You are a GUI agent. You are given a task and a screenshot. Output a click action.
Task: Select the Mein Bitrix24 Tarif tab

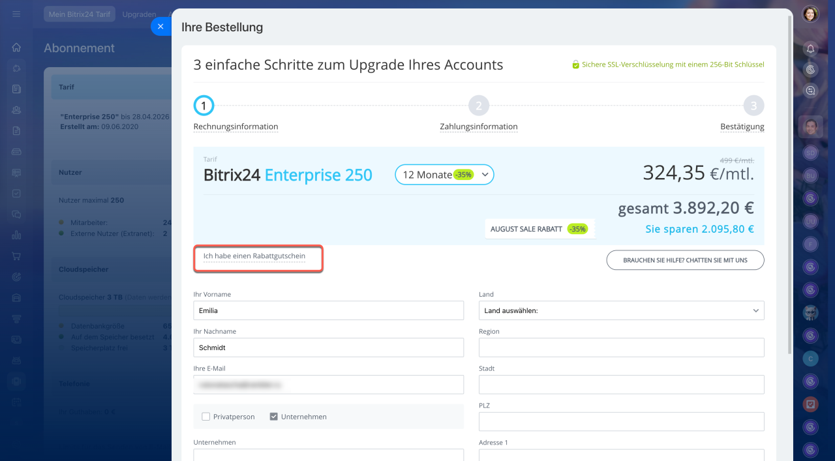point(80,14)
